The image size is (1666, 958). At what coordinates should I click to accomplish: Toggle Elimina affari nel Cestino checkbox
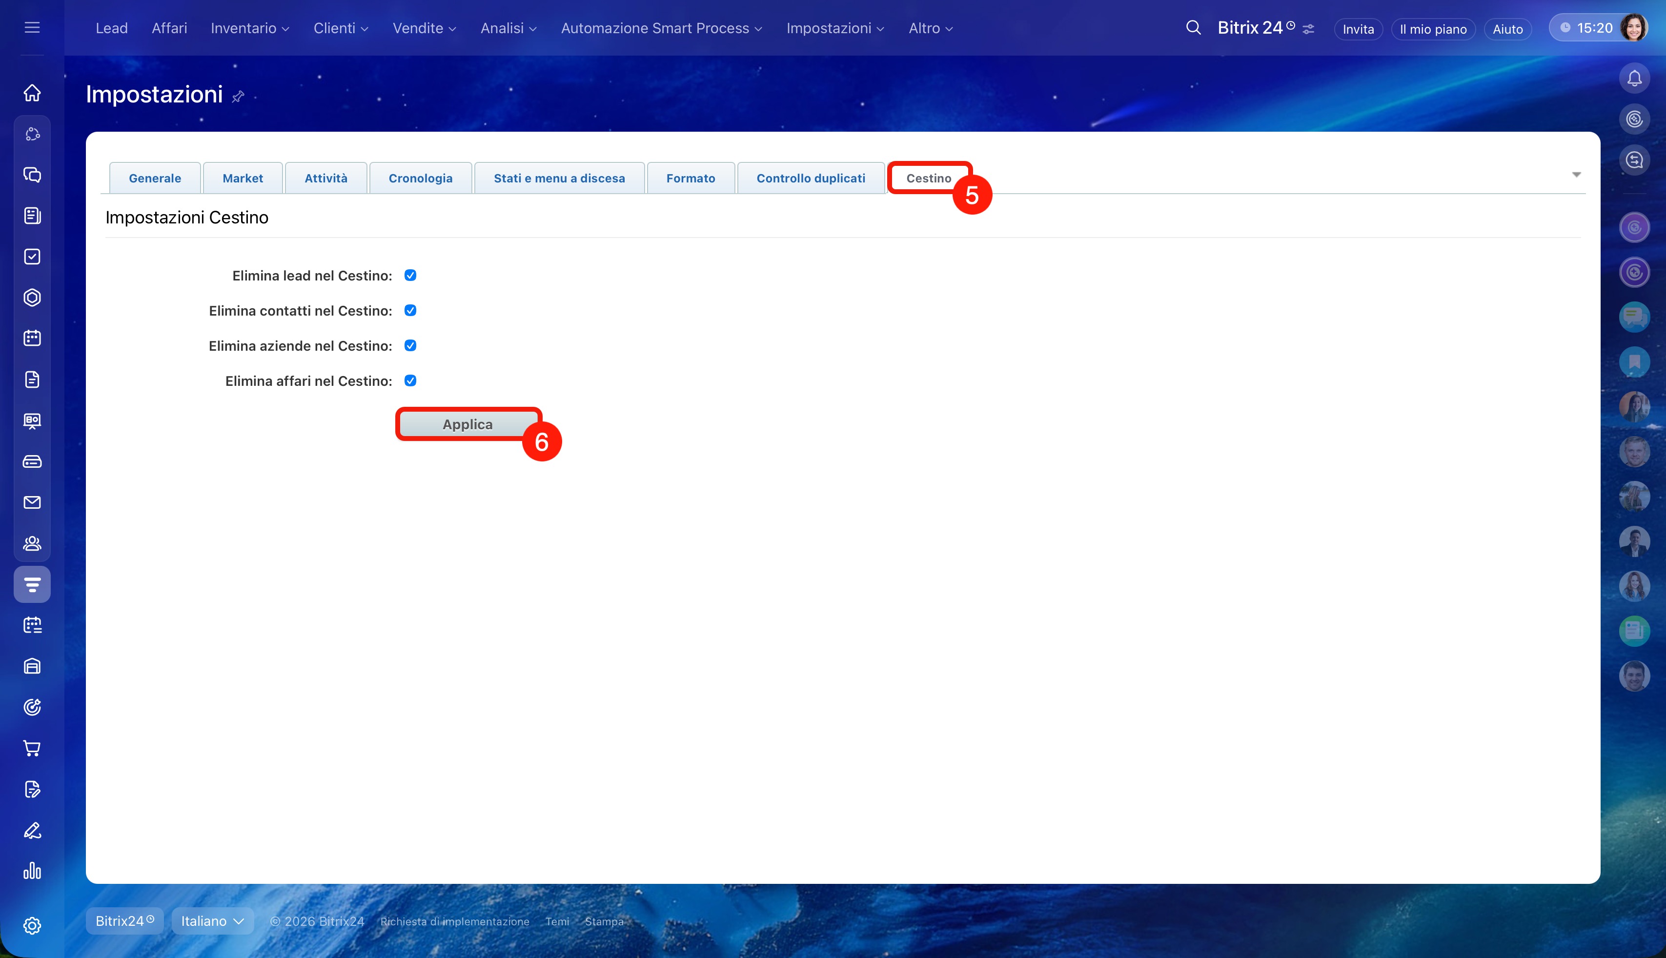pyautogui.click(x=410, y=381)
